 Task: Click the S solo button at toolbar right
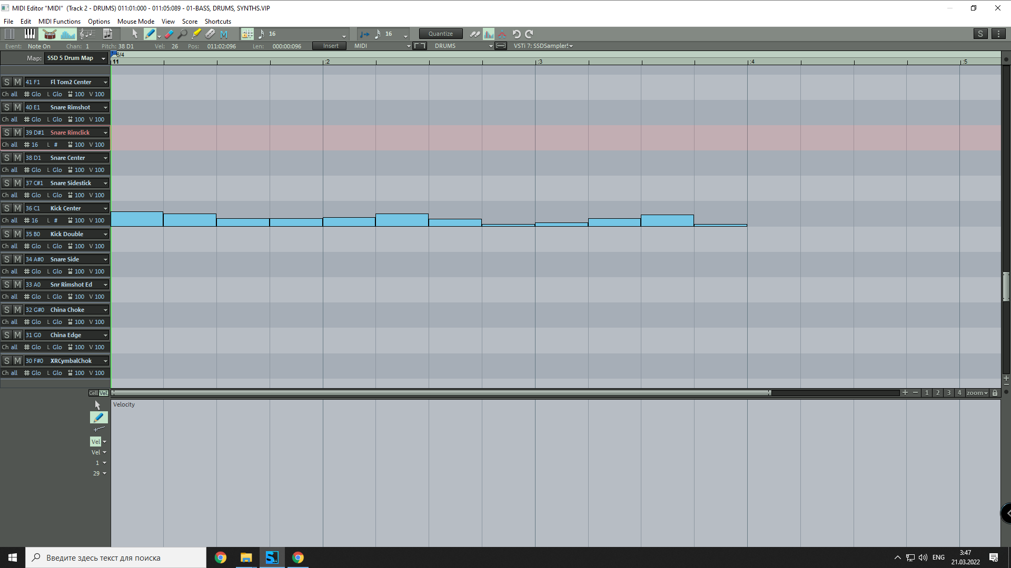[980, 34]
